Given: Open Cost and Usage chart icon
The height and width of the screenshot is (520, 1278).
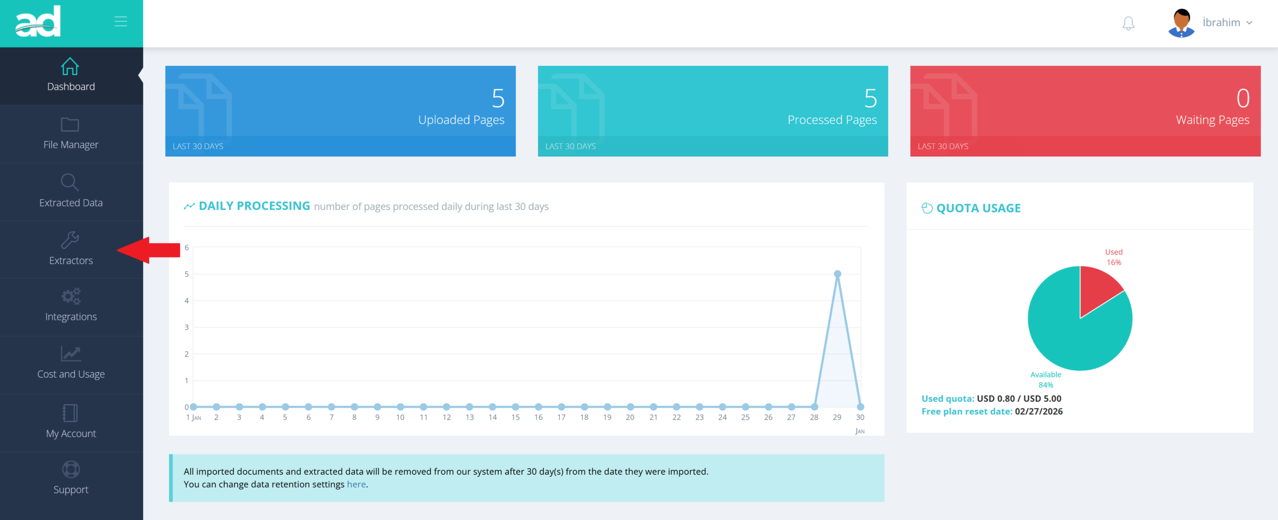Looking at the screenshot, I should [x=71, y=354].
